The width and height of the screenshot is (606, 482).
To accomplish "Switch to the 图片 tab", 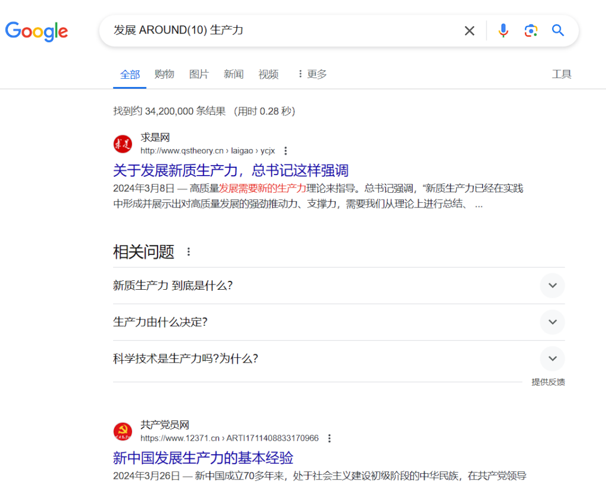I will [199, 74].
